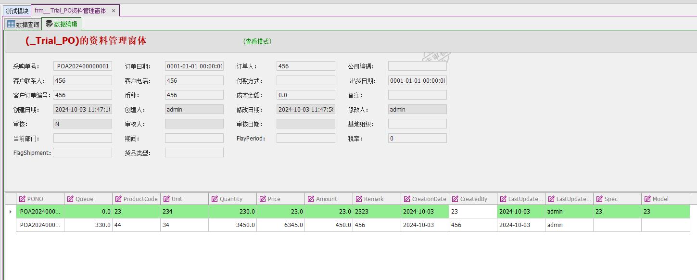Image resolution: width=697 pixels, height=280 pixels.
Task: Click the edit icon in the PONO column header
Action: tap(21, 198)
